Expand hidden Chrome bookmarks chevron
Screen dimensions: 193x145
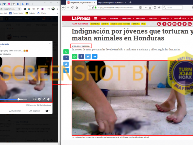pyautogui.click(x=57, y=13)
